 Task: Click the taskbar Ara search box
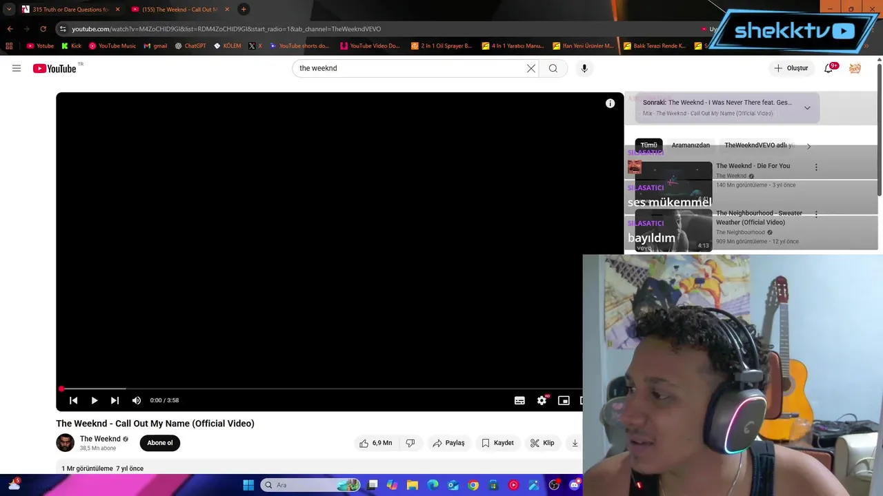(310, 485)
